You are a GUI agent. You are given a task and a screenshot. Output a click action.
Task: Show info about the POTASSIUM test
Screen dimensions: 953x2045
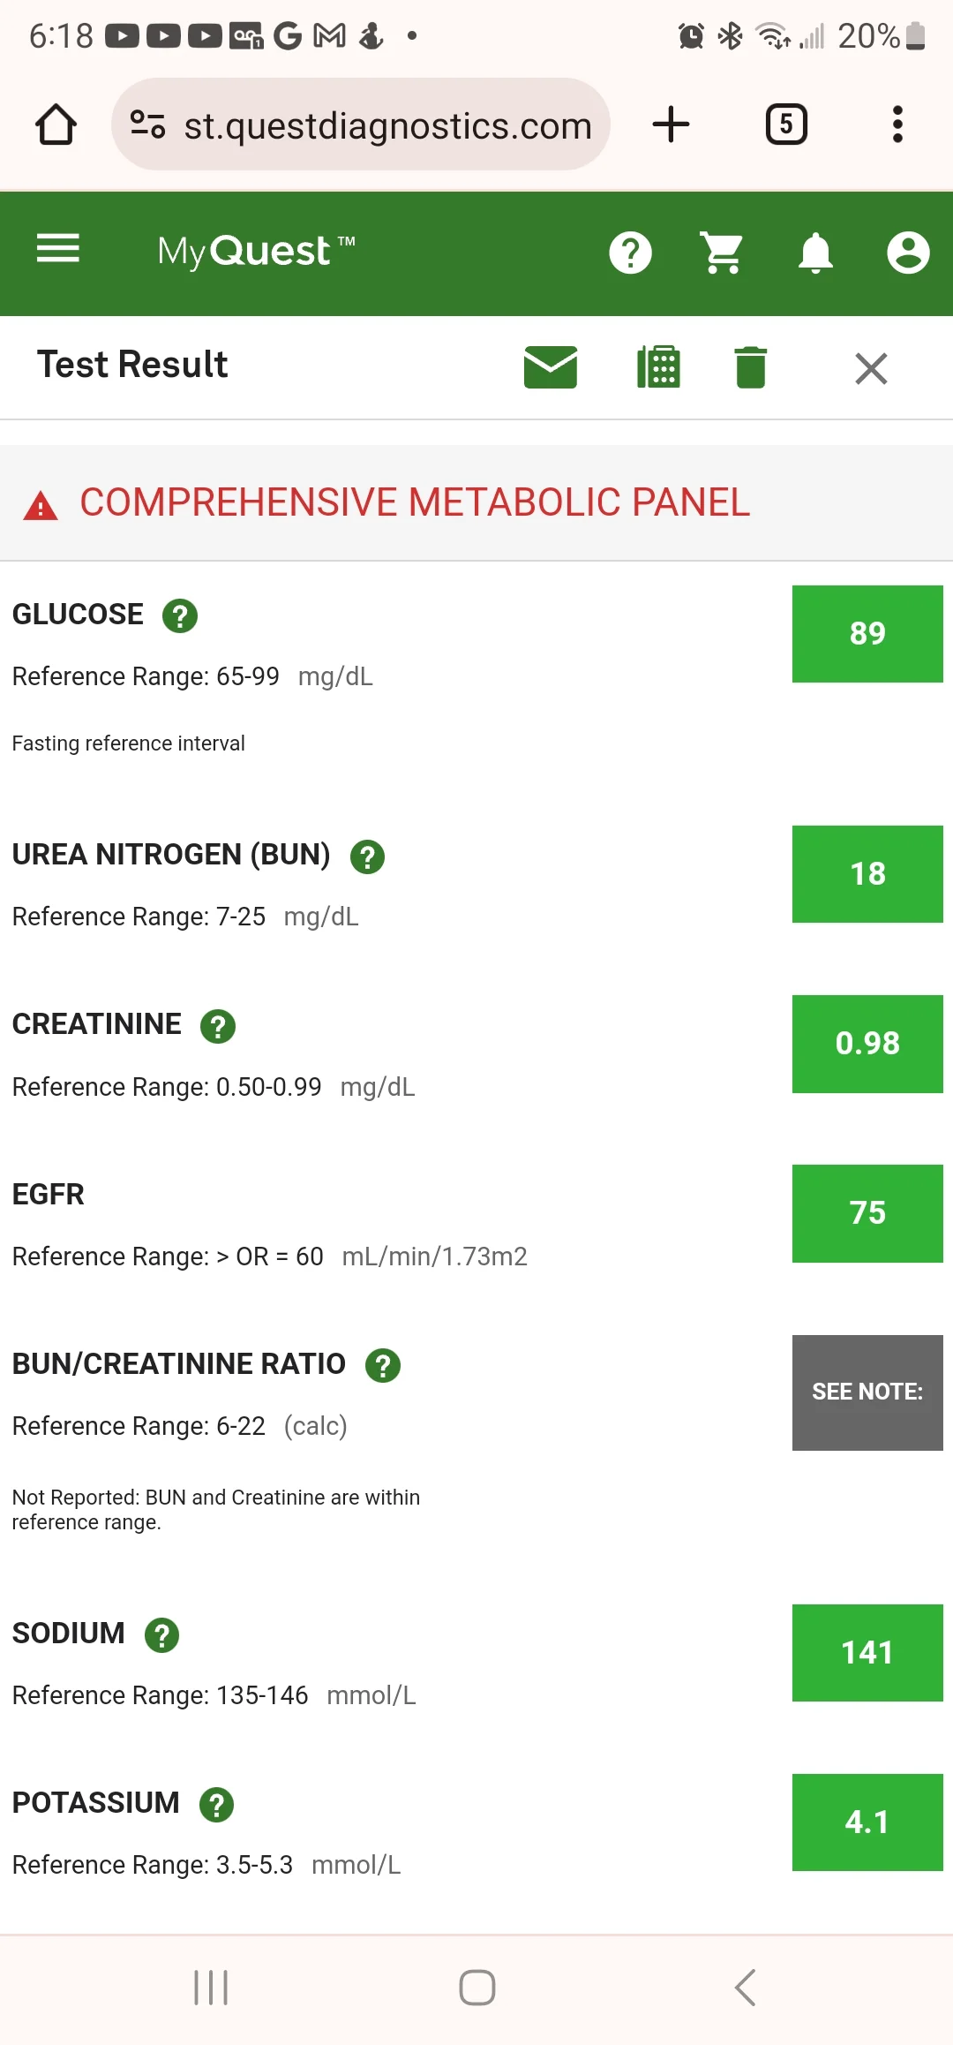pyautogui.click(x=216, y=1805)
